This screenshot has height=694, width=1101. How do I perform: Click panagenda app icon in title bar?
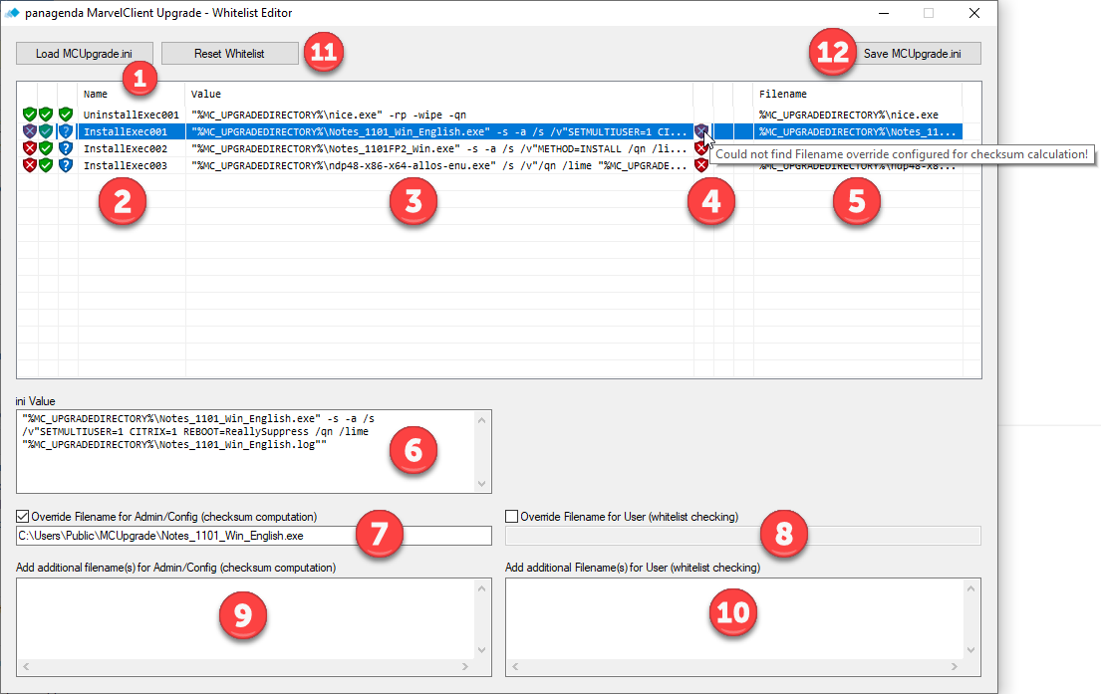pyautogui.click(x=12, y=13)
